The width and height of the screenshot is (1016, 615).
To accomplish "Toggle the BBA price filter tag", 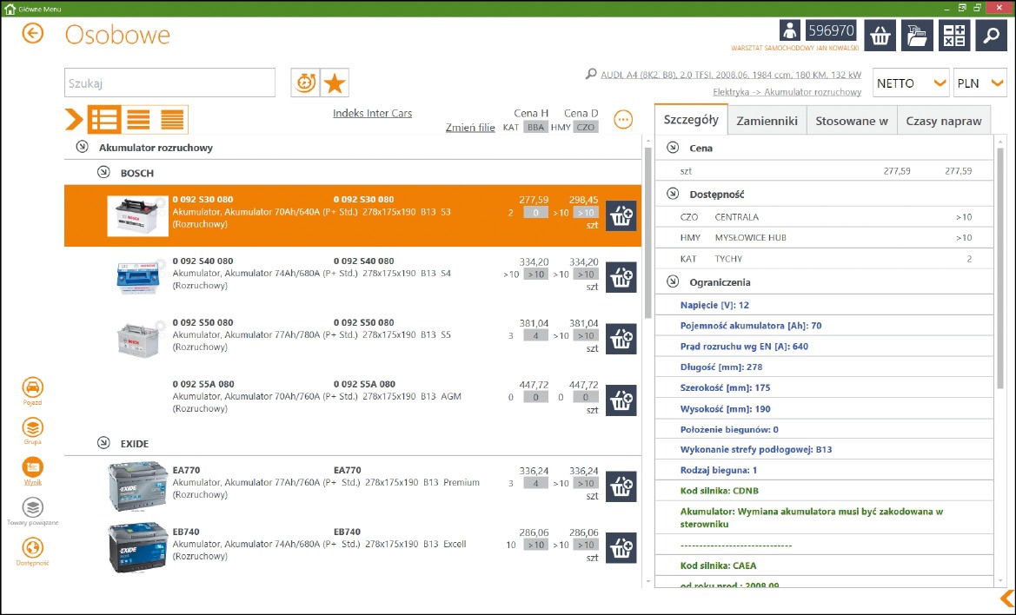I will 536,128.
